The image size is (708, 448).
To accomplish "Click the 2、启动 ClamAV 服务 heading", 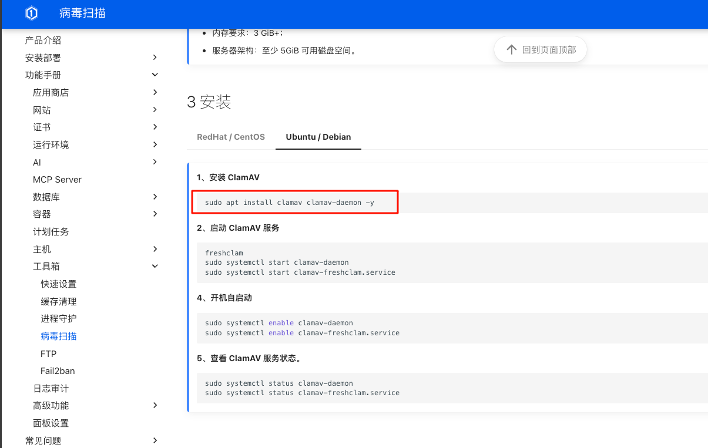I will (238, 228).
